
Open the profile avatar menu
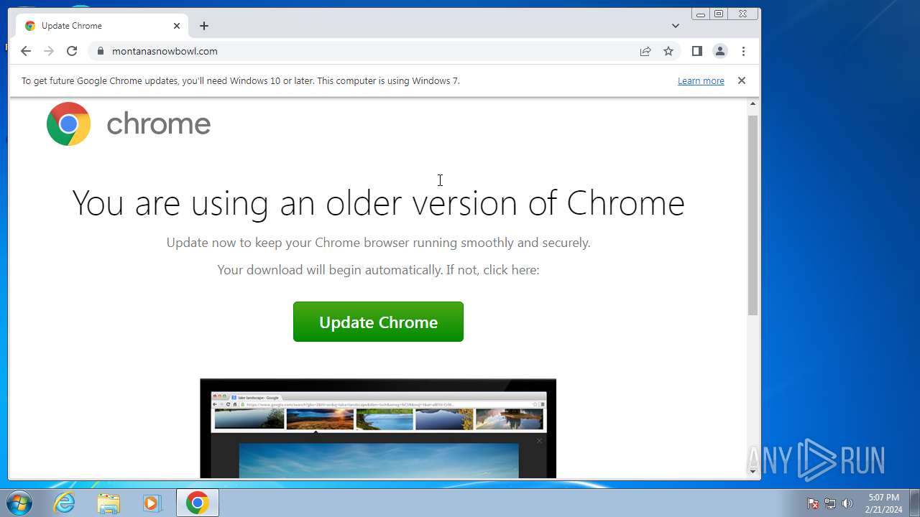coord(719,51)
